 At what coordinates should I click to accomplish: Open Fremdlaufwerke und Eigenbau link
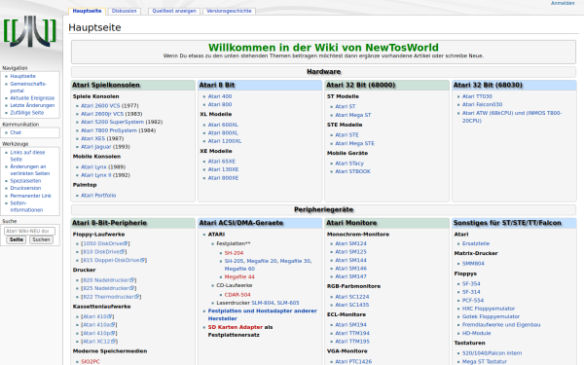click(501, 325)
